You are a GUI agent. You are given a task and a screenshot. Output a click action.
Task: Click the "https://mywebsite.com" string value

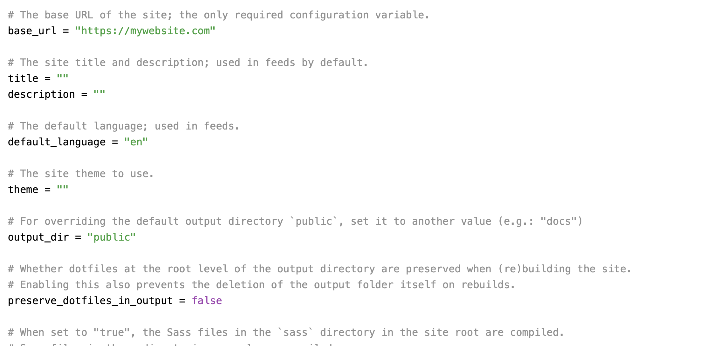[x=145, y=31]
